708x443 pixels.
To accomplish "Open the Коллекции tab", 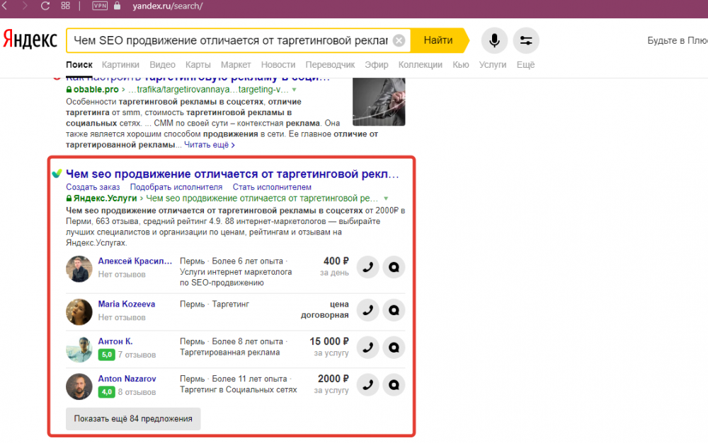I will click(x=421, y=65).
